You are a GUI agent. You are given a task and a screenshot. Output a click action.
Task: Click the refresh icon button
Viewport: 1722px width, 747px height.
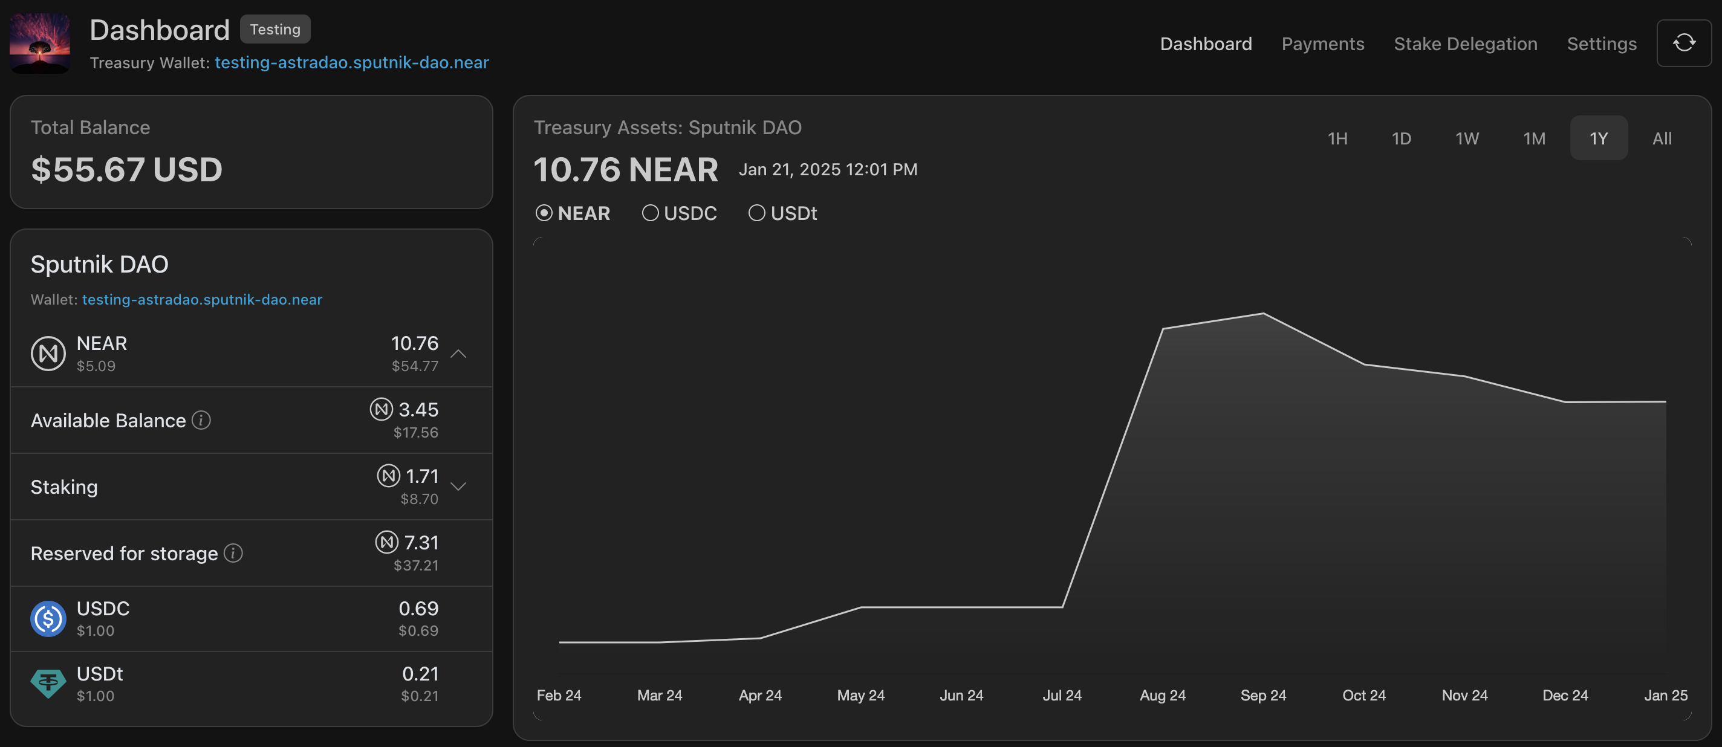click(1683, 44)
